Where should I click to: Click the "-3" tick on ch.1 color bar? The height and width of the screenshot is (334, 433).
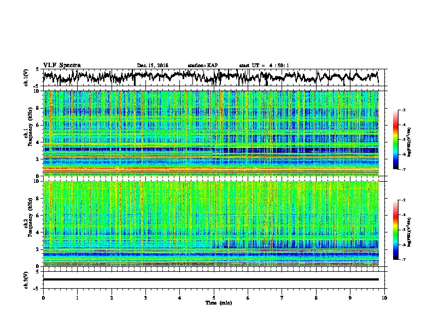pyautogui.click(x=403, y=110)
